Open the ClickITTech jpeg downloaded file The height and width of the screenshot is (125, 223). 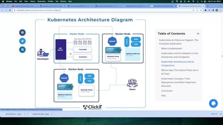(x=12, y=114)
